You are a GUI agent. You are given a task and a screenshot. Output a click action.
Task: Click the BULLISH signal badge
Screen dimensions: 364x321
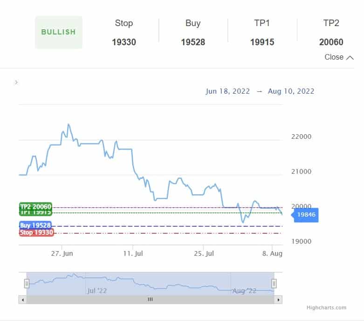[59, 32]
